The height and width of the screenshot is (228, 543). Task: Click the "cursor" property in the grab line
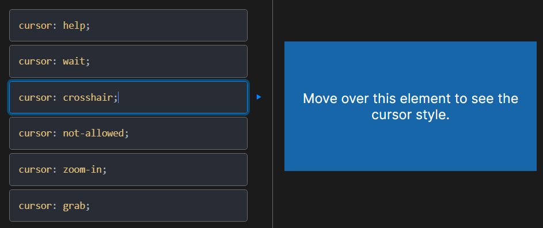point(35,206)
